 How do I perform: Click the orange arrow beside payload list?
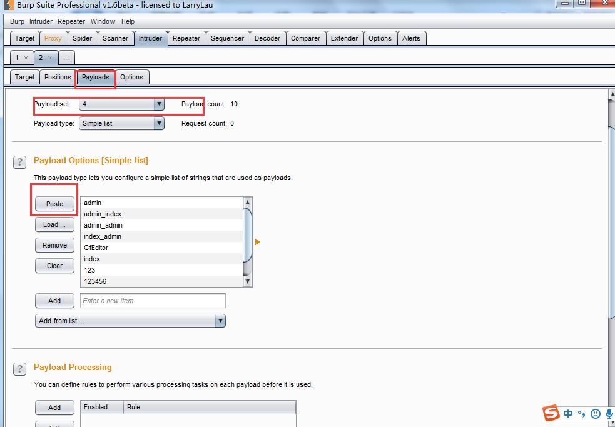click(x=257, y=242)
